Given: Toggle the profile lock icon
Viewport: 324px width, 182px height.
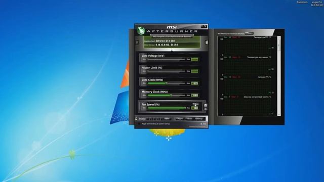Looking at the screenshot, I should 136,119.
